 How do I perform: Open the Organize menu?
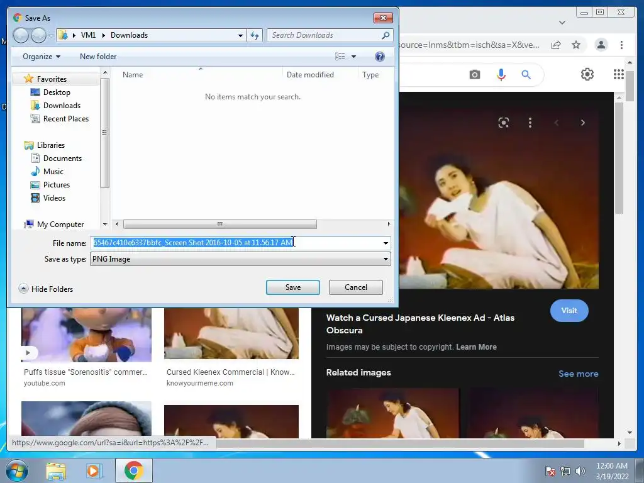pos(42,57)
